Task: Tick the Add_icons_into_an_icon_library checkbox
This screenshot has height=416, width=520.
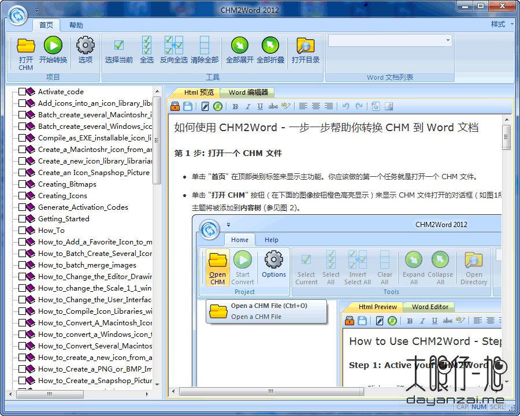Action: (x=22, y=103)
